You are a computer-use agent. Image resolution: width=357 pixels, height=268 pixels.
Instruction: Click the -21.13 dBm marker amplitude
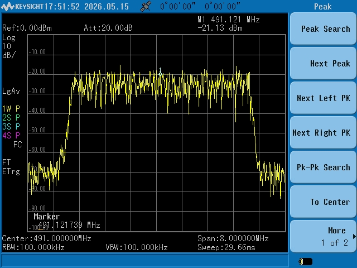tap(220, 28)
